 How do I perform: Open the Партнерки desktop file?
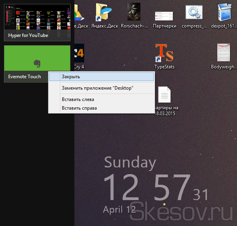pyautogui.click(x=164, y=16)
